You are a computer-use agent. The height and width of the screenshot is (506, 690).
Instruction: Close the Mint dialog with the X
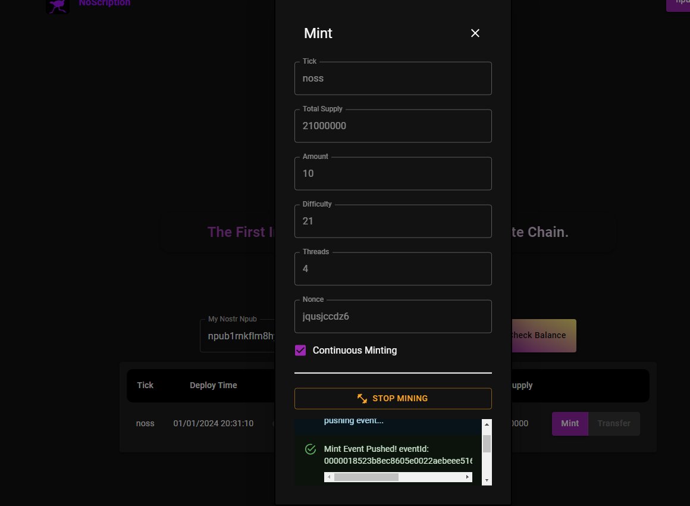[475, 33]
